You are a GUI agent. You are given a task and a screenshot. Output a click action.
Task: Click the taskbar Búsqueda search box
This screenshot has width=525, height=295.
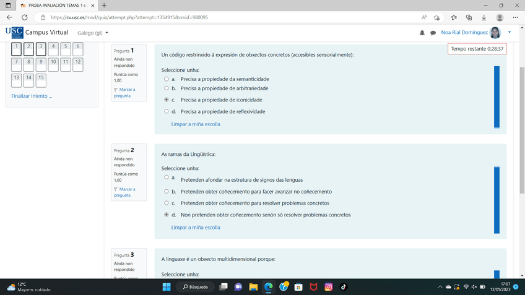196,287
